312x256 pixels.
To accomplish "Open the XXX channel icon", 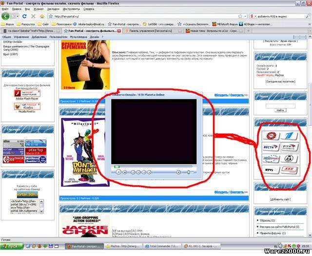I will pos(290,169).
